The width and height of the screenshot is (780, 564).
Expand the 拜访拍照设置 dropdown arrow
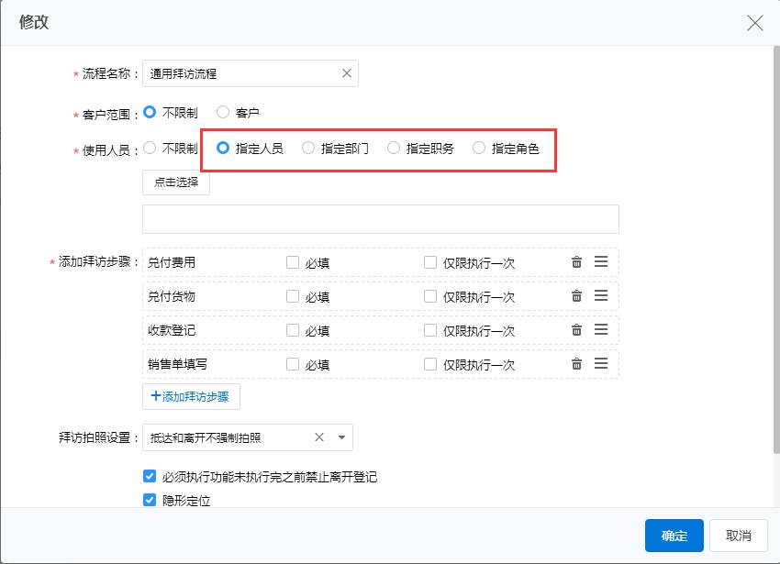pyautogui.click(x=341, y=437)
